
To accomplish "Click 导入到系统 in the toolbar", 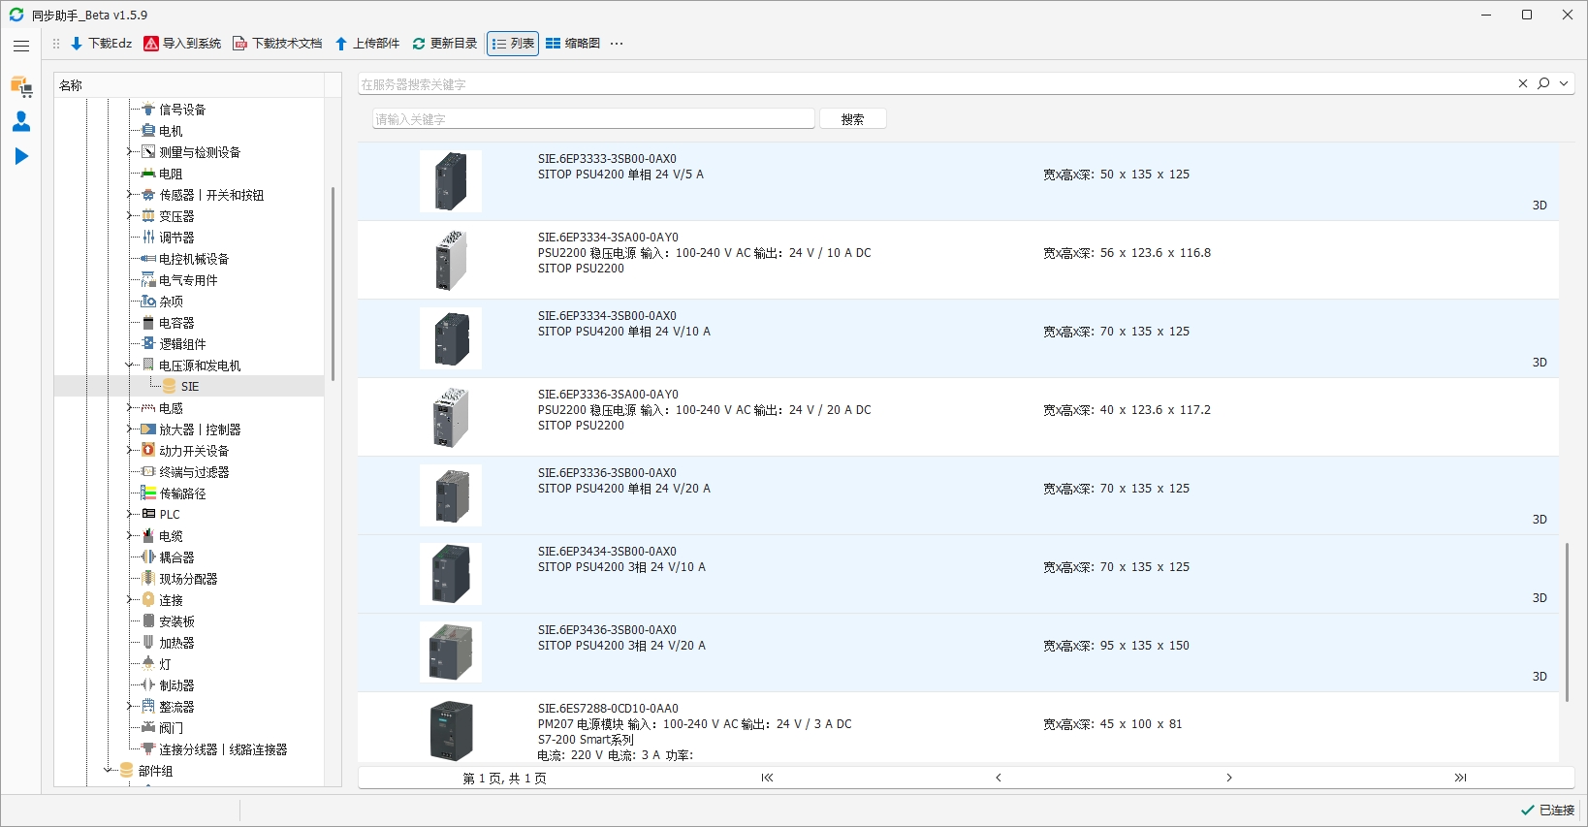I will 182,44.
